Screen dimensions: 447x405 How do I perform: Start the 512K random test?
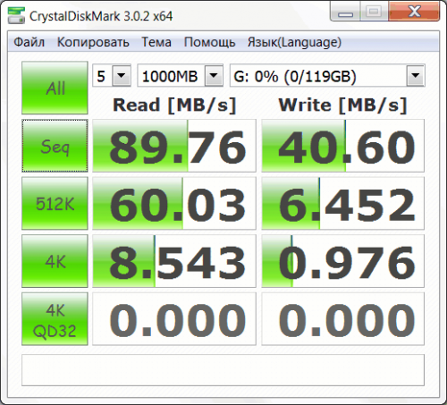[55, 203]
